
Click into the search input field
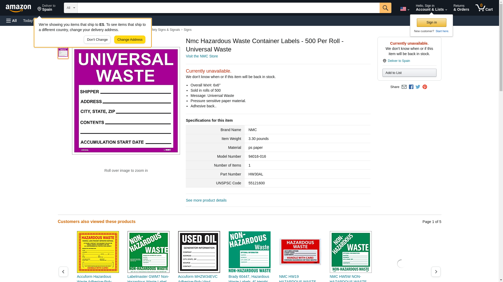(x=228, y=8)
